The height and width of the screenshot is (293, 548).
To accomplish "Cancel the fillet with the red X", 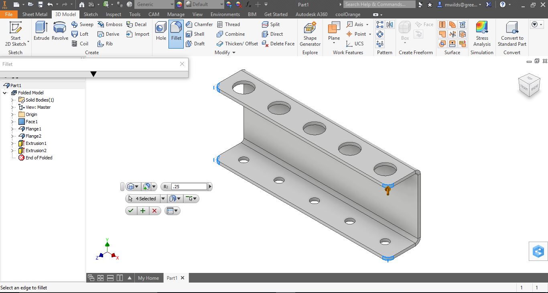I will [154, 211].
